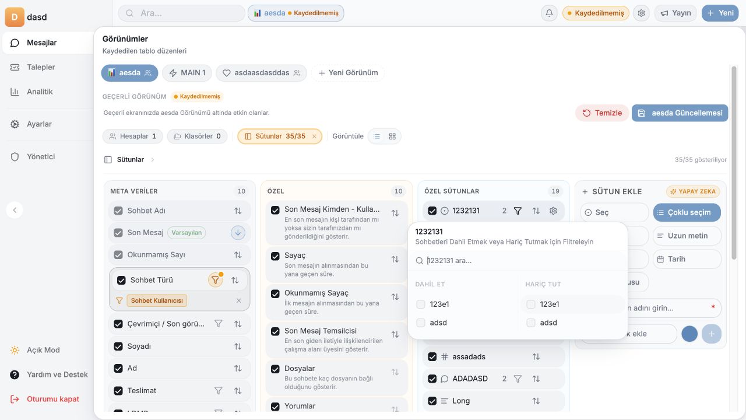Uncheck Çevrimiçi / Son görülme column

click(118, 324)
